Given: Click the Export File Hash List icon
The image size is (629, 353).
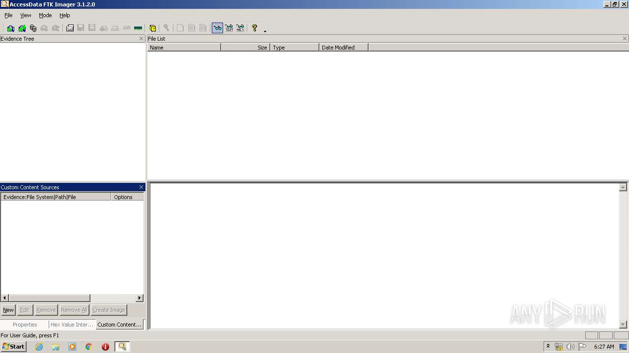Looking at the screenshot, I should [192, 28].
